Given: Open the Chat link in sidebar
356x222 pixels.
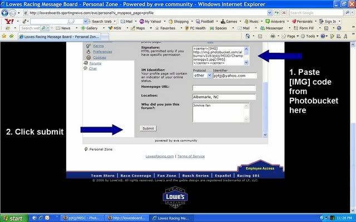Looking at the screenshot, I should (93, 69).
